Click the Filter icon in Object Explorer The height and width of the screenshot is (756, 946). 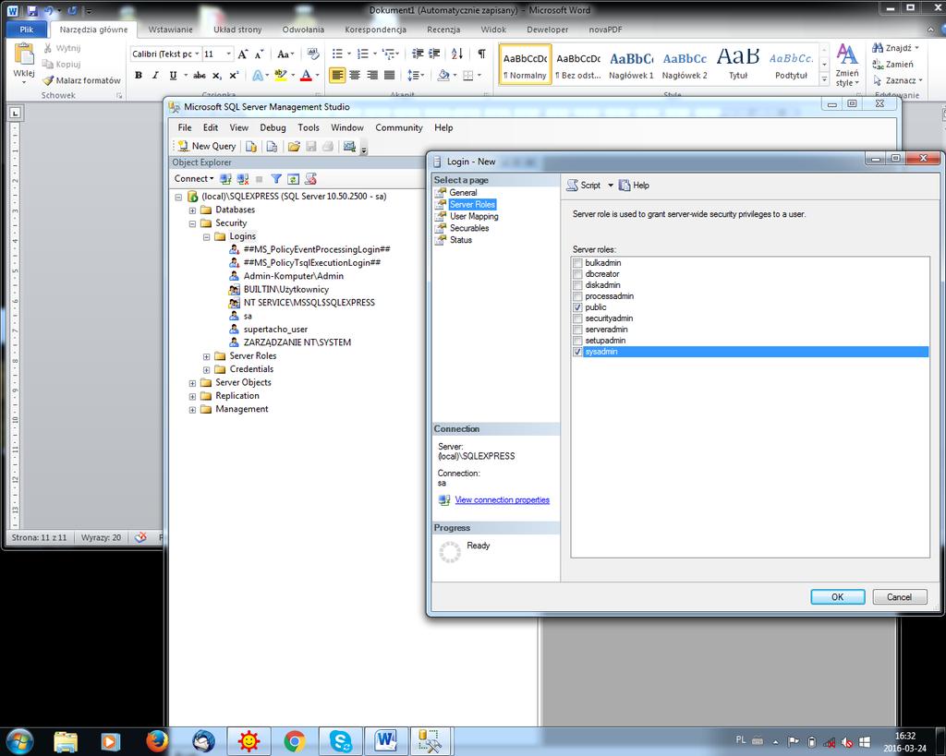(276, 179)
